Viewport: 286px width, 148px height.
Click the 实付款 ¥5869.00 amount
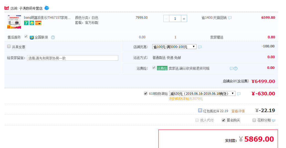pos(256,139)
